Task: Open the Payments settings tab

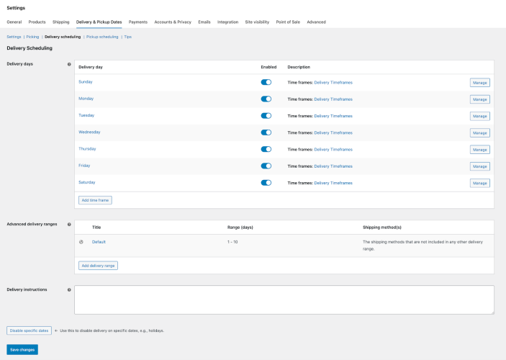Action: (137, 22)
